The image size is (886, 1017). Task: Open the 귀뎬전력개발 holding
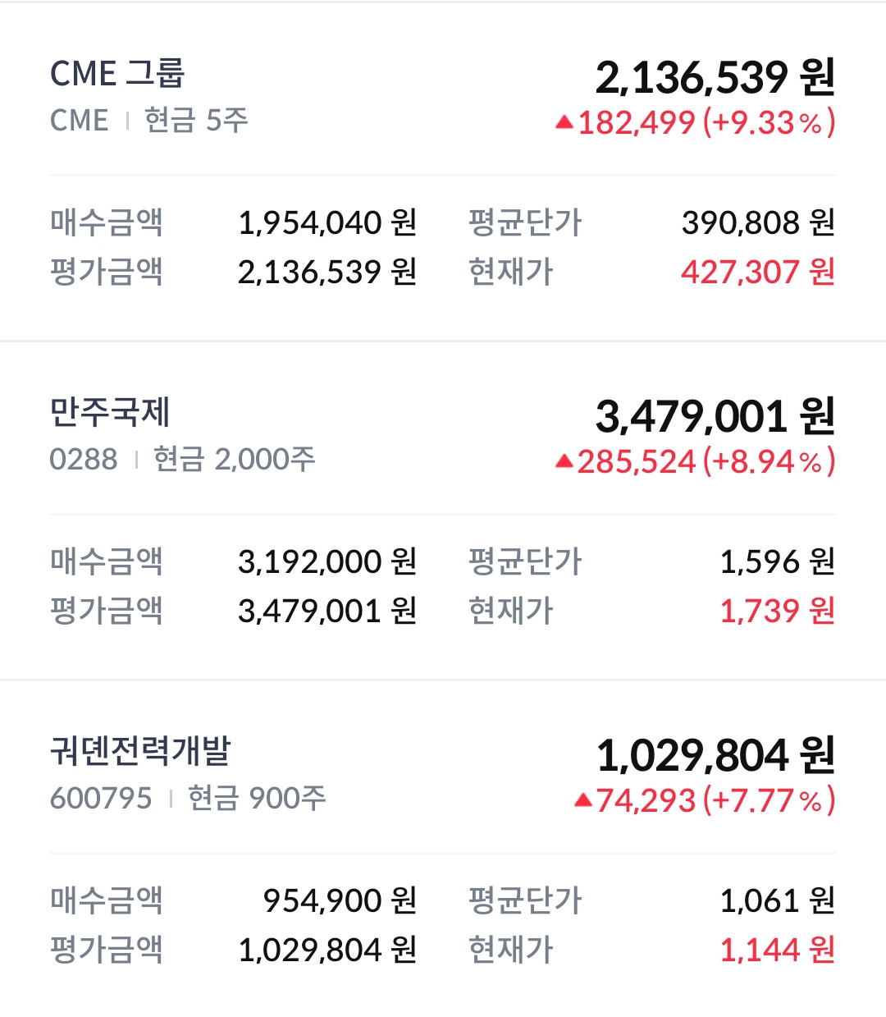click(140, 751)
